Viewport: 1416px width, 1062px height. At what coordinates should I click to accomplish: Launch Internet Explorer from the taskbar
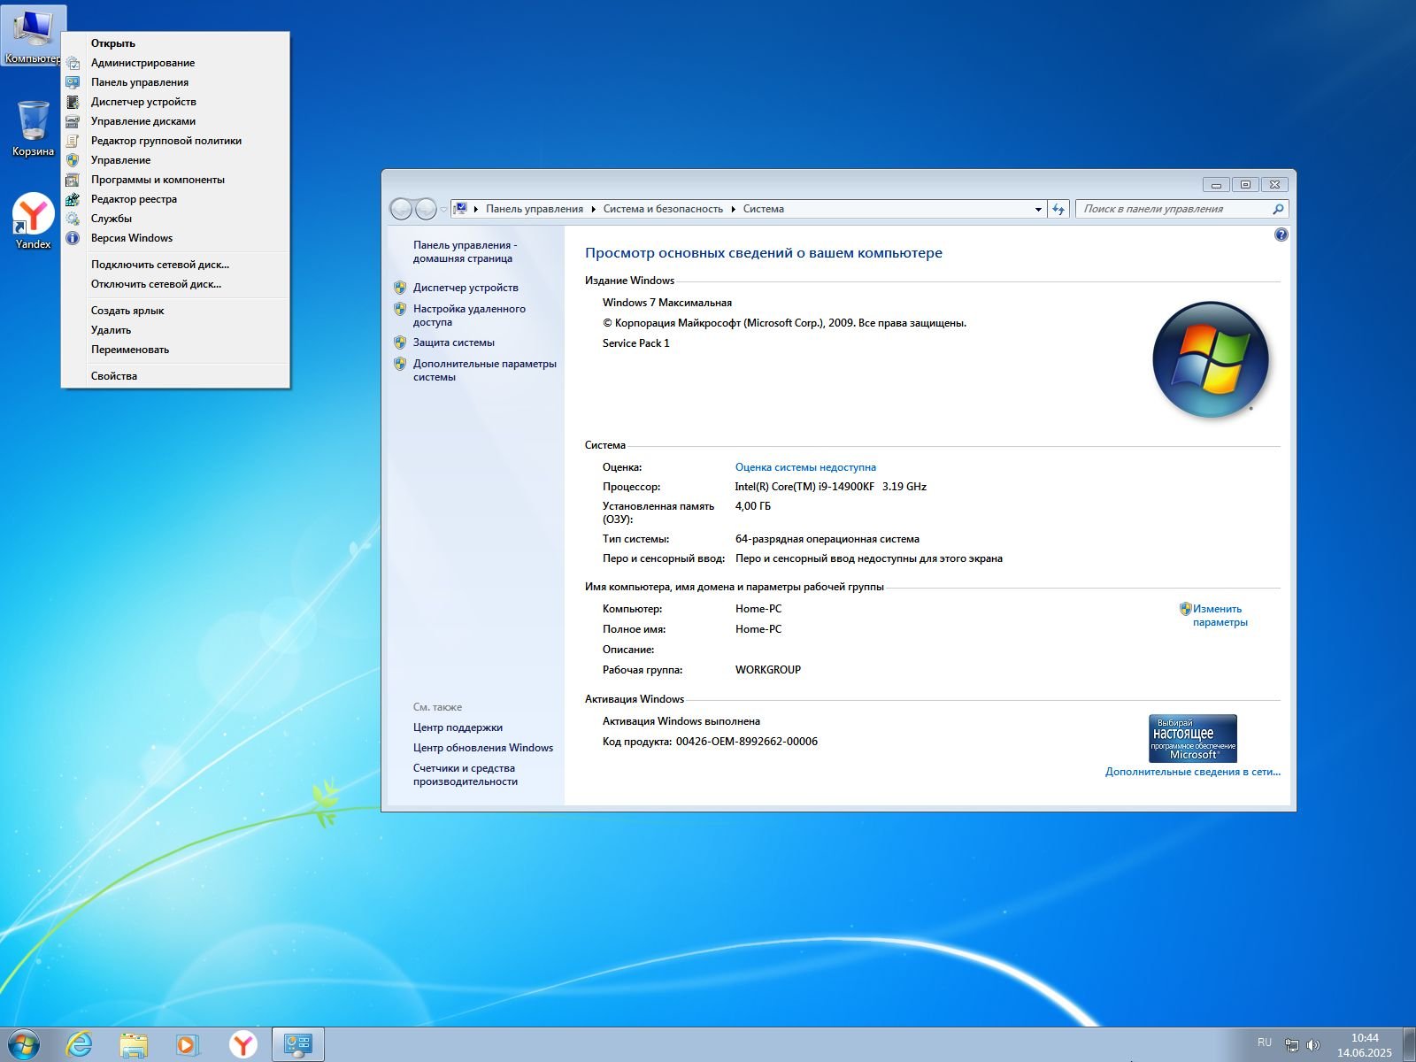pyautogui.click(x=80, y=1044)
